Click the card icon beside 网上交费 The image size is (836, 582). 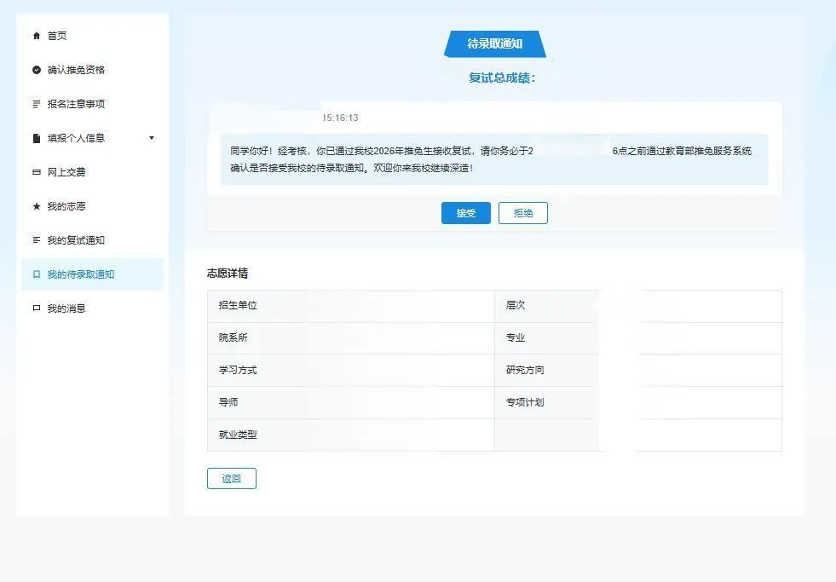(x=37, y=172)
